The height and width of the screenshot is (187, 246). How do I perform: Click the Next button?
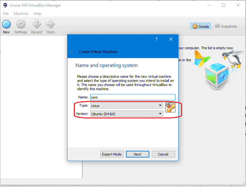click(137, 154)
